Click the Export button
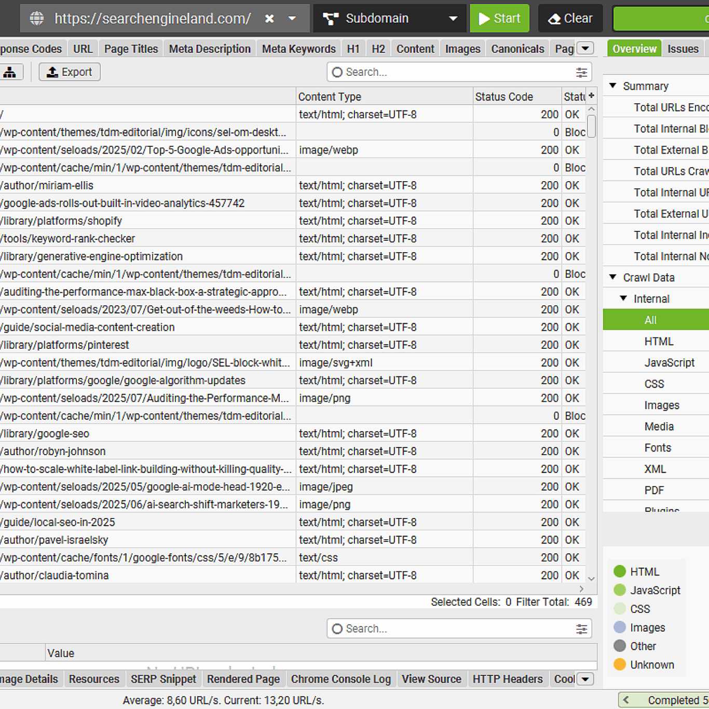 click(x=70, y=72)
